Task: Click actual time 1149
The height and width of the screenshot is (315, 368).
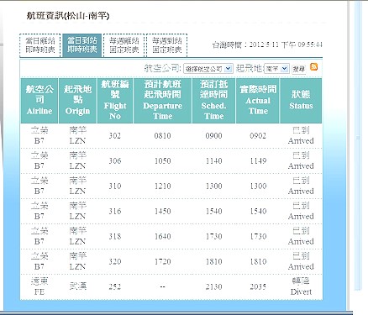Action: tap(258, 161)
